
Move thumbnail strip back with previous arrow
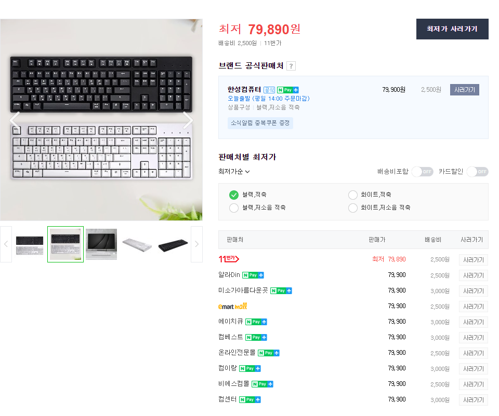pyautogui.click(x=6, y=244)
